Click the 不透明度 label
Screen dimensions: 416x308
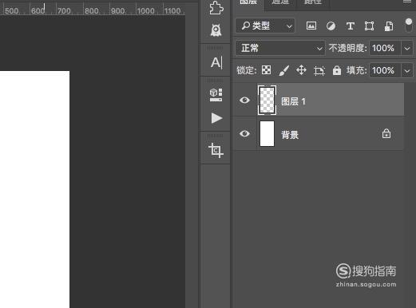347,48
